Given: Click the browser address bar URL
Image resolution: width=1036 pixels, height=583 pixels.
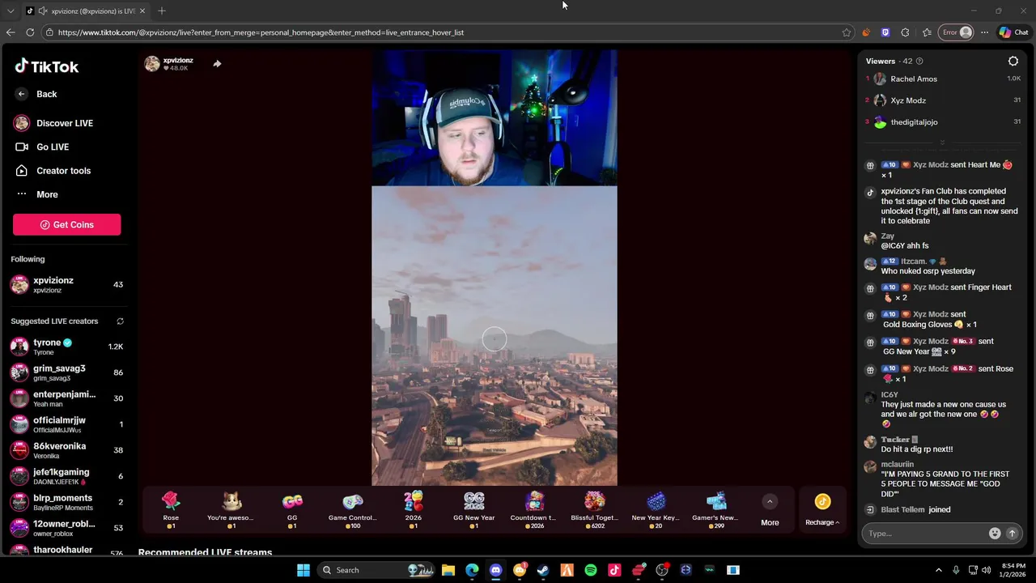Looking at the screenshot, I should (261, 32).
